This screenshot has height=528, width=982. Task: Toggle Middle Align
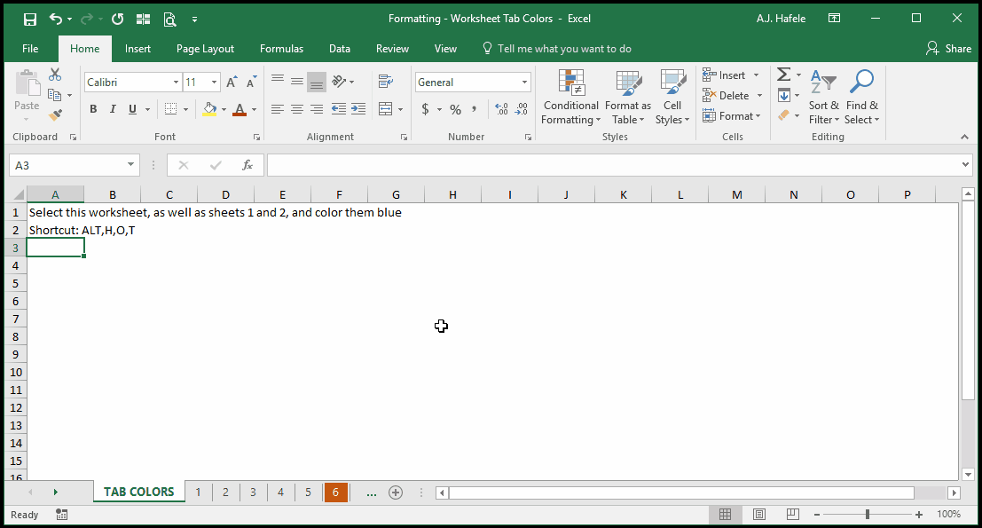tap(297, 82)
